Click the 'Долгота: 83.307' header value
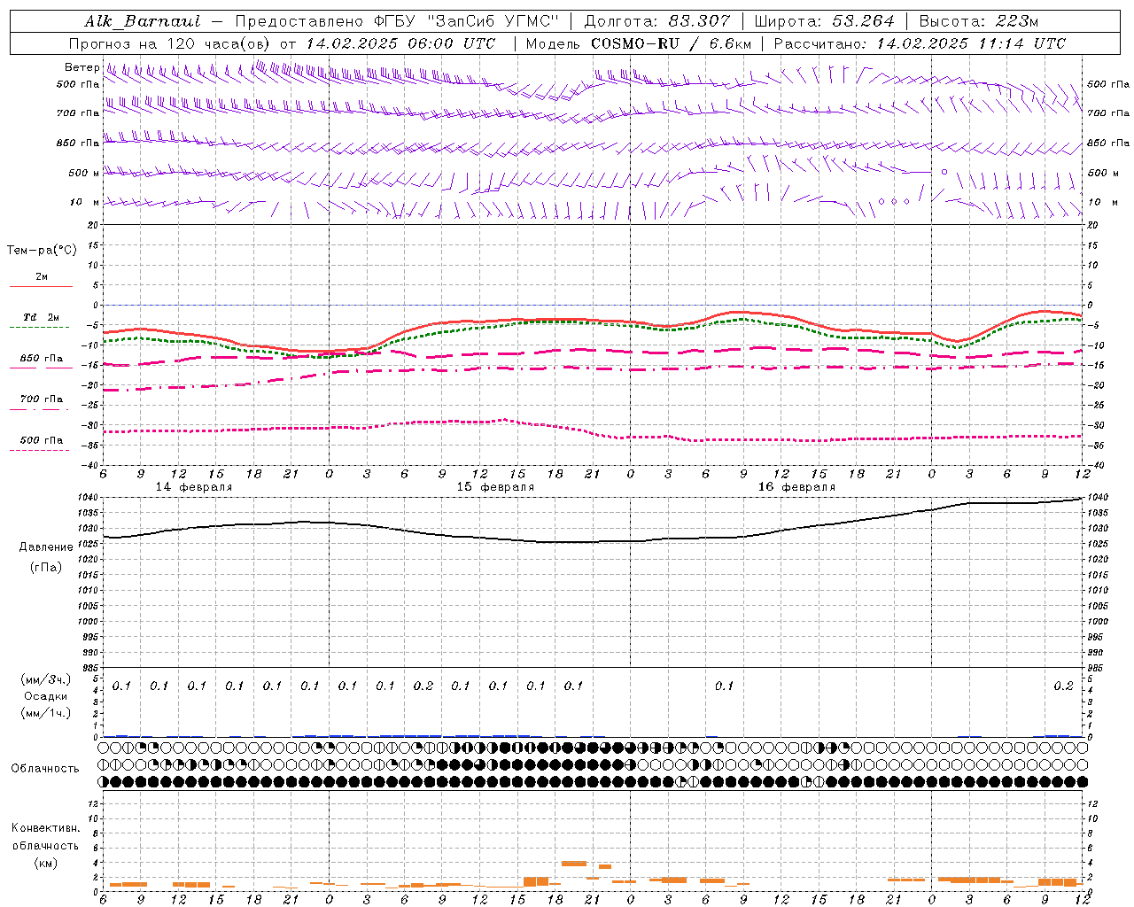The width and height of the screenshot is (1134, 907). (x=657, y=21)
